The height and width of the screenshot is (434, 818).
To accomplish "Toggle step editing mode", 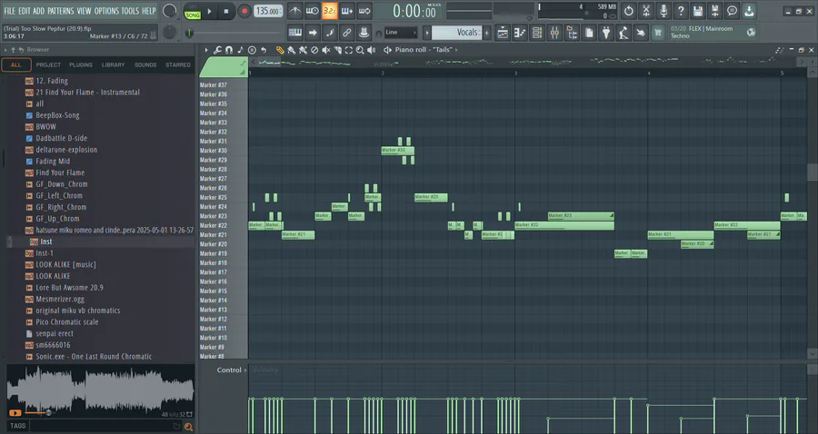I will point(329,33).
